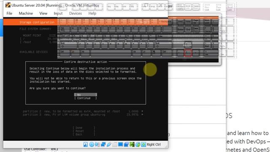
Task: Click the audio status icon
Action: coord(97,144)
